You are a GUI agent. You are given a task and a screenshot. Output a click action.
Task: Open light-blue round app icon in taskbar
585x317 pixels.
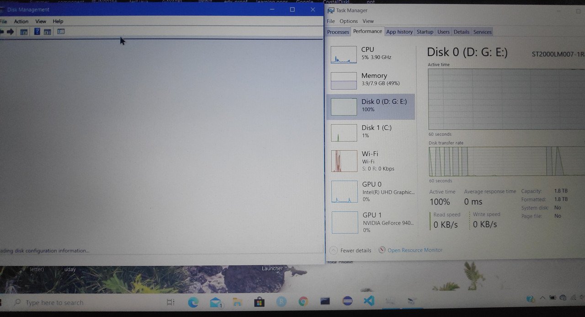click(x=282, y=302)
